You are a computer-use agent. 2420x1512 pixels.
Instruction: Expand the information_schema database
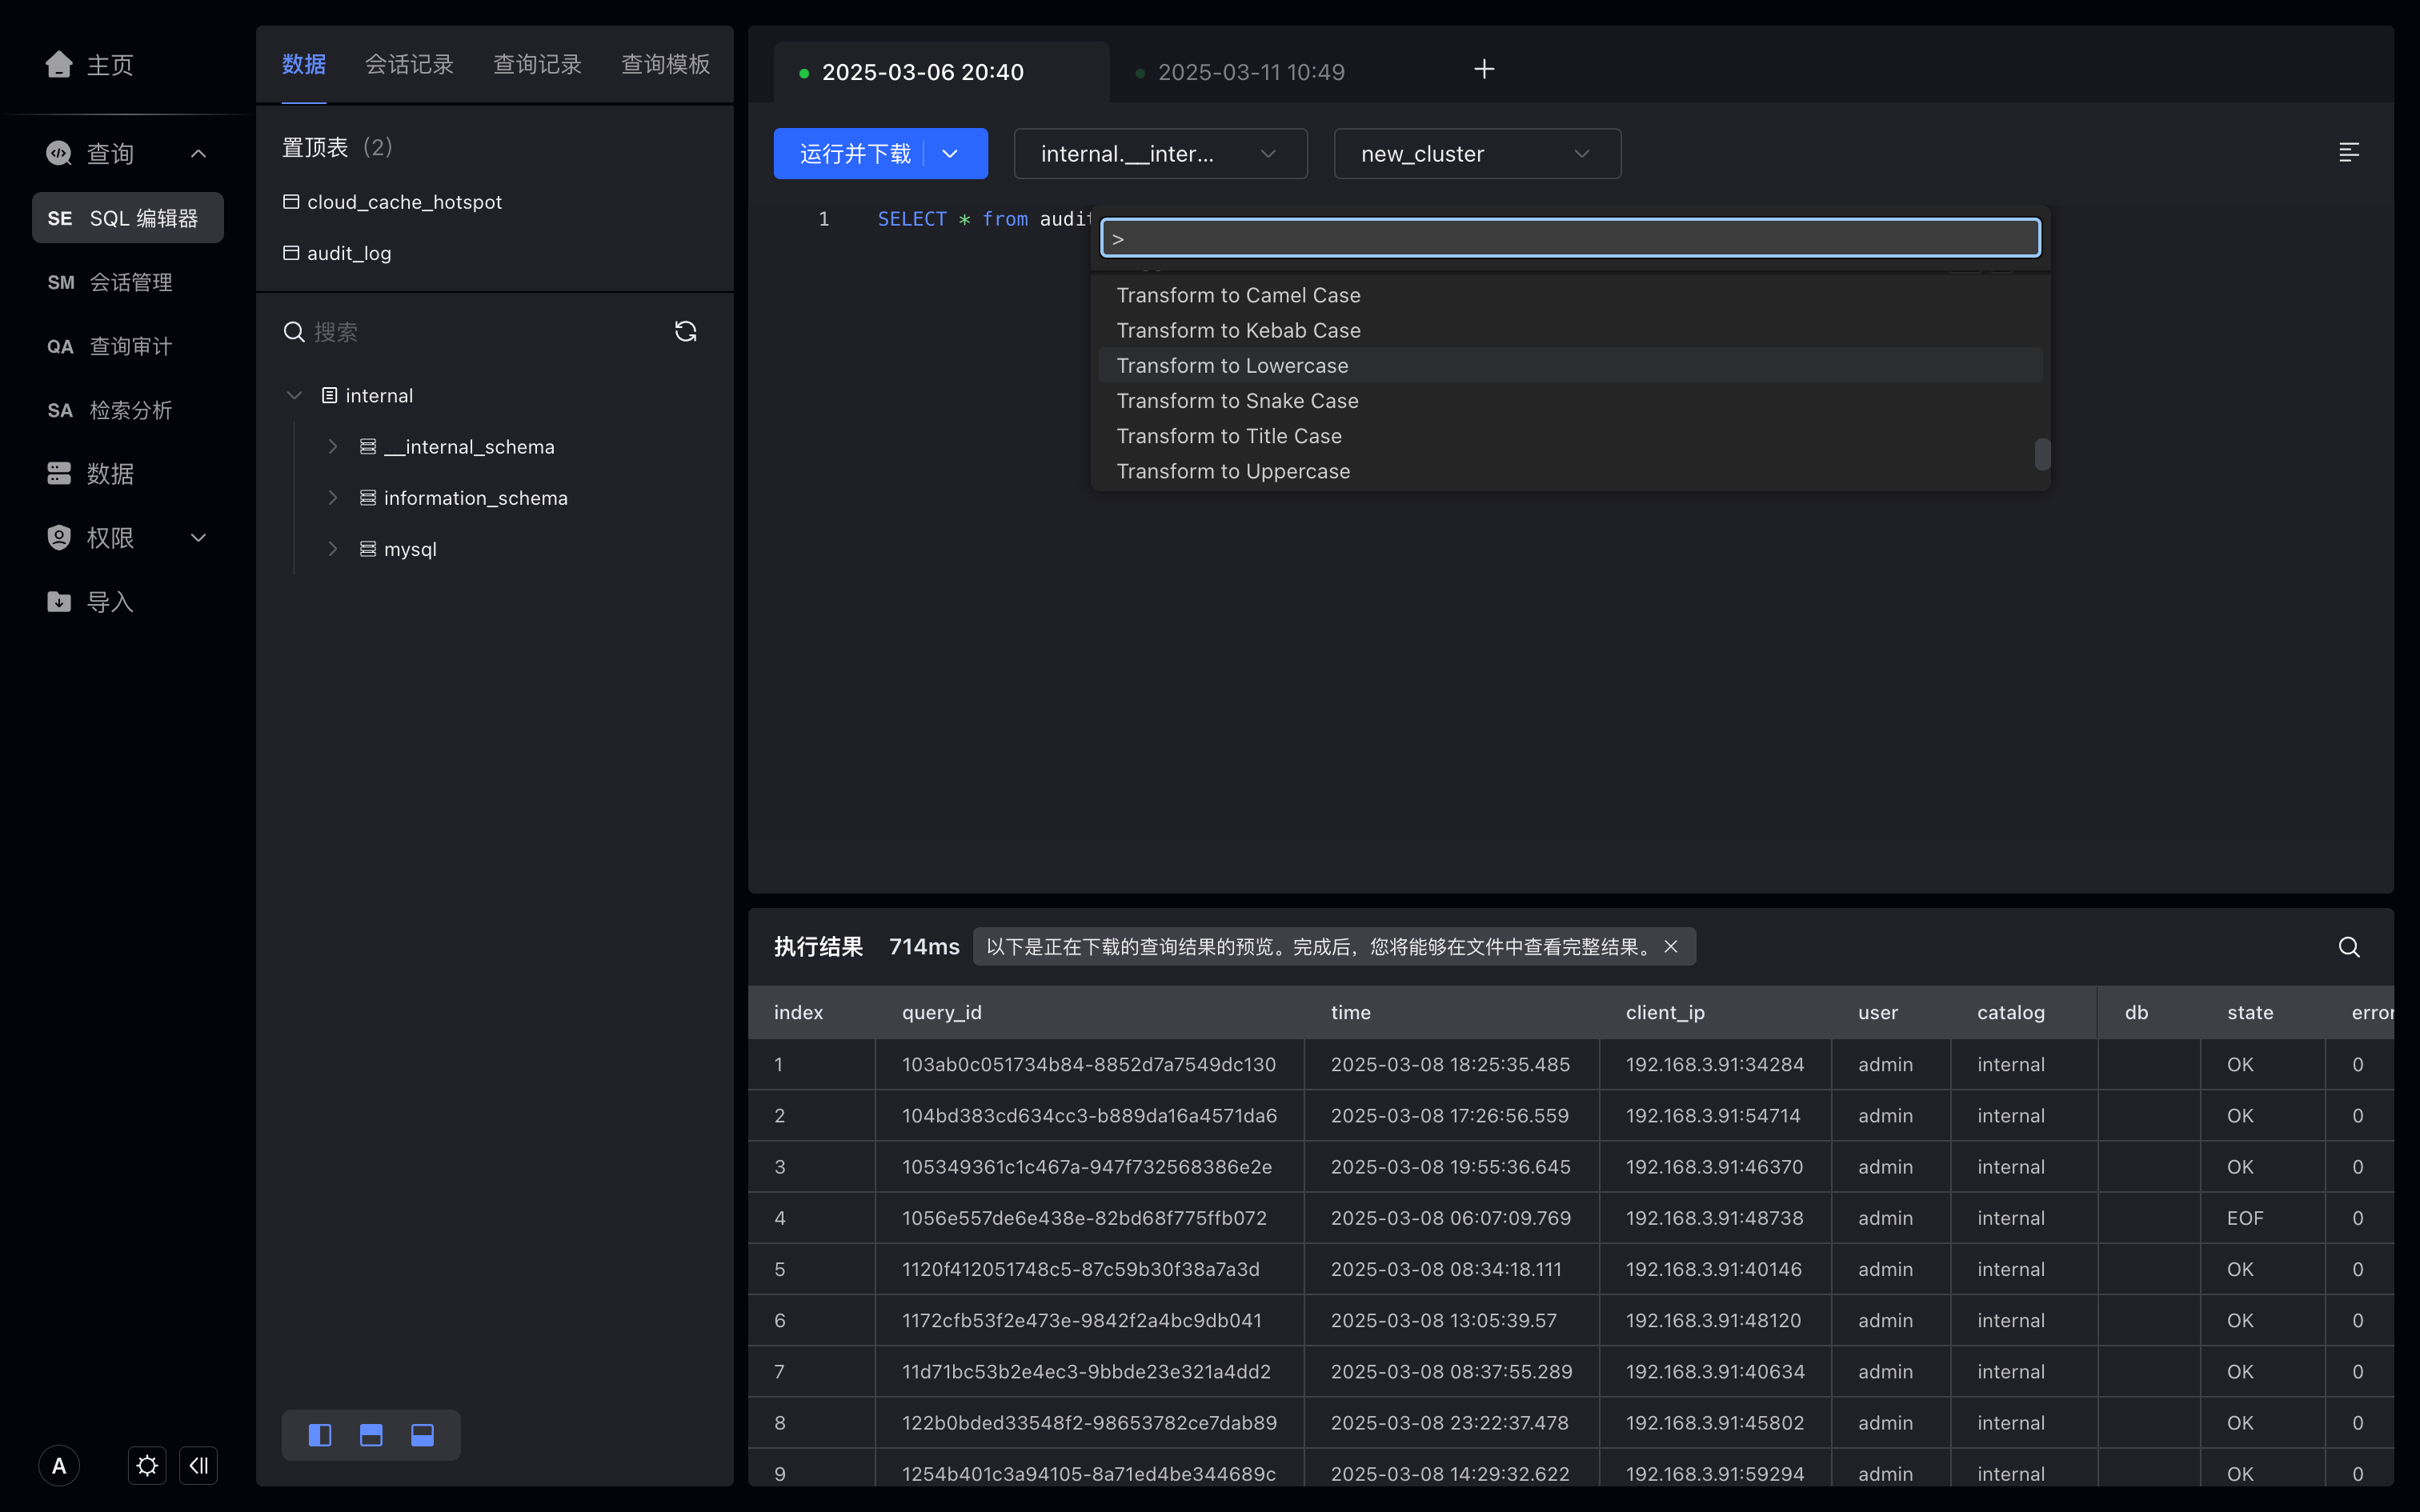point(333,498)
